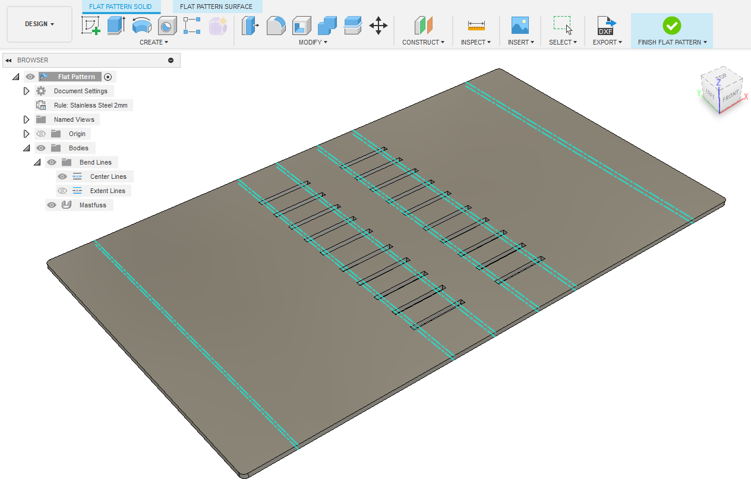This screenshot has width=751, height=489.
Task: Switch to the Flat Pattern Surface tab
Action: pyautogui.click(x=216, y=7)
